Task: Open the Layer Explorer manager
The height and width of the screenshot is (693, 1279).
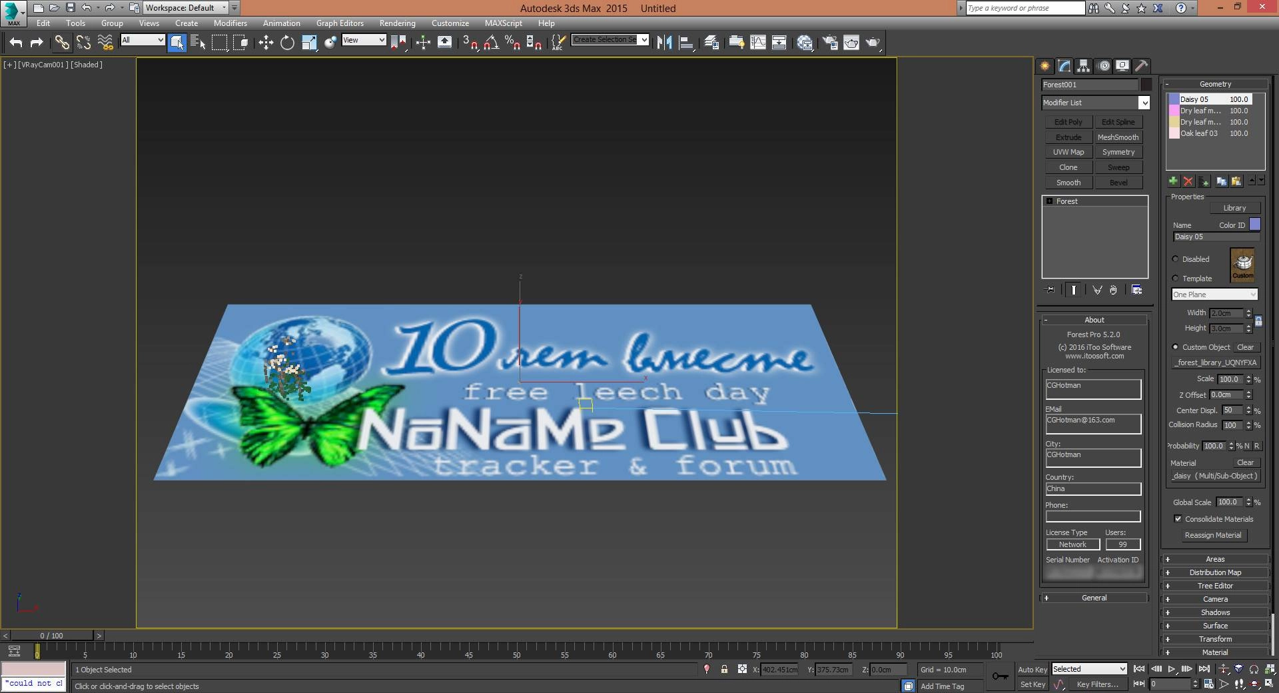Action: [x=711, y=43]
